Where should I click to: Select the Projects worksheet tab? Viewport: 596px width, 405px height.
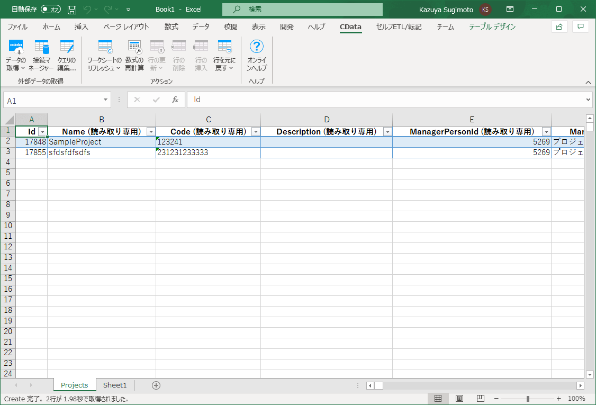tap(75, 385)
